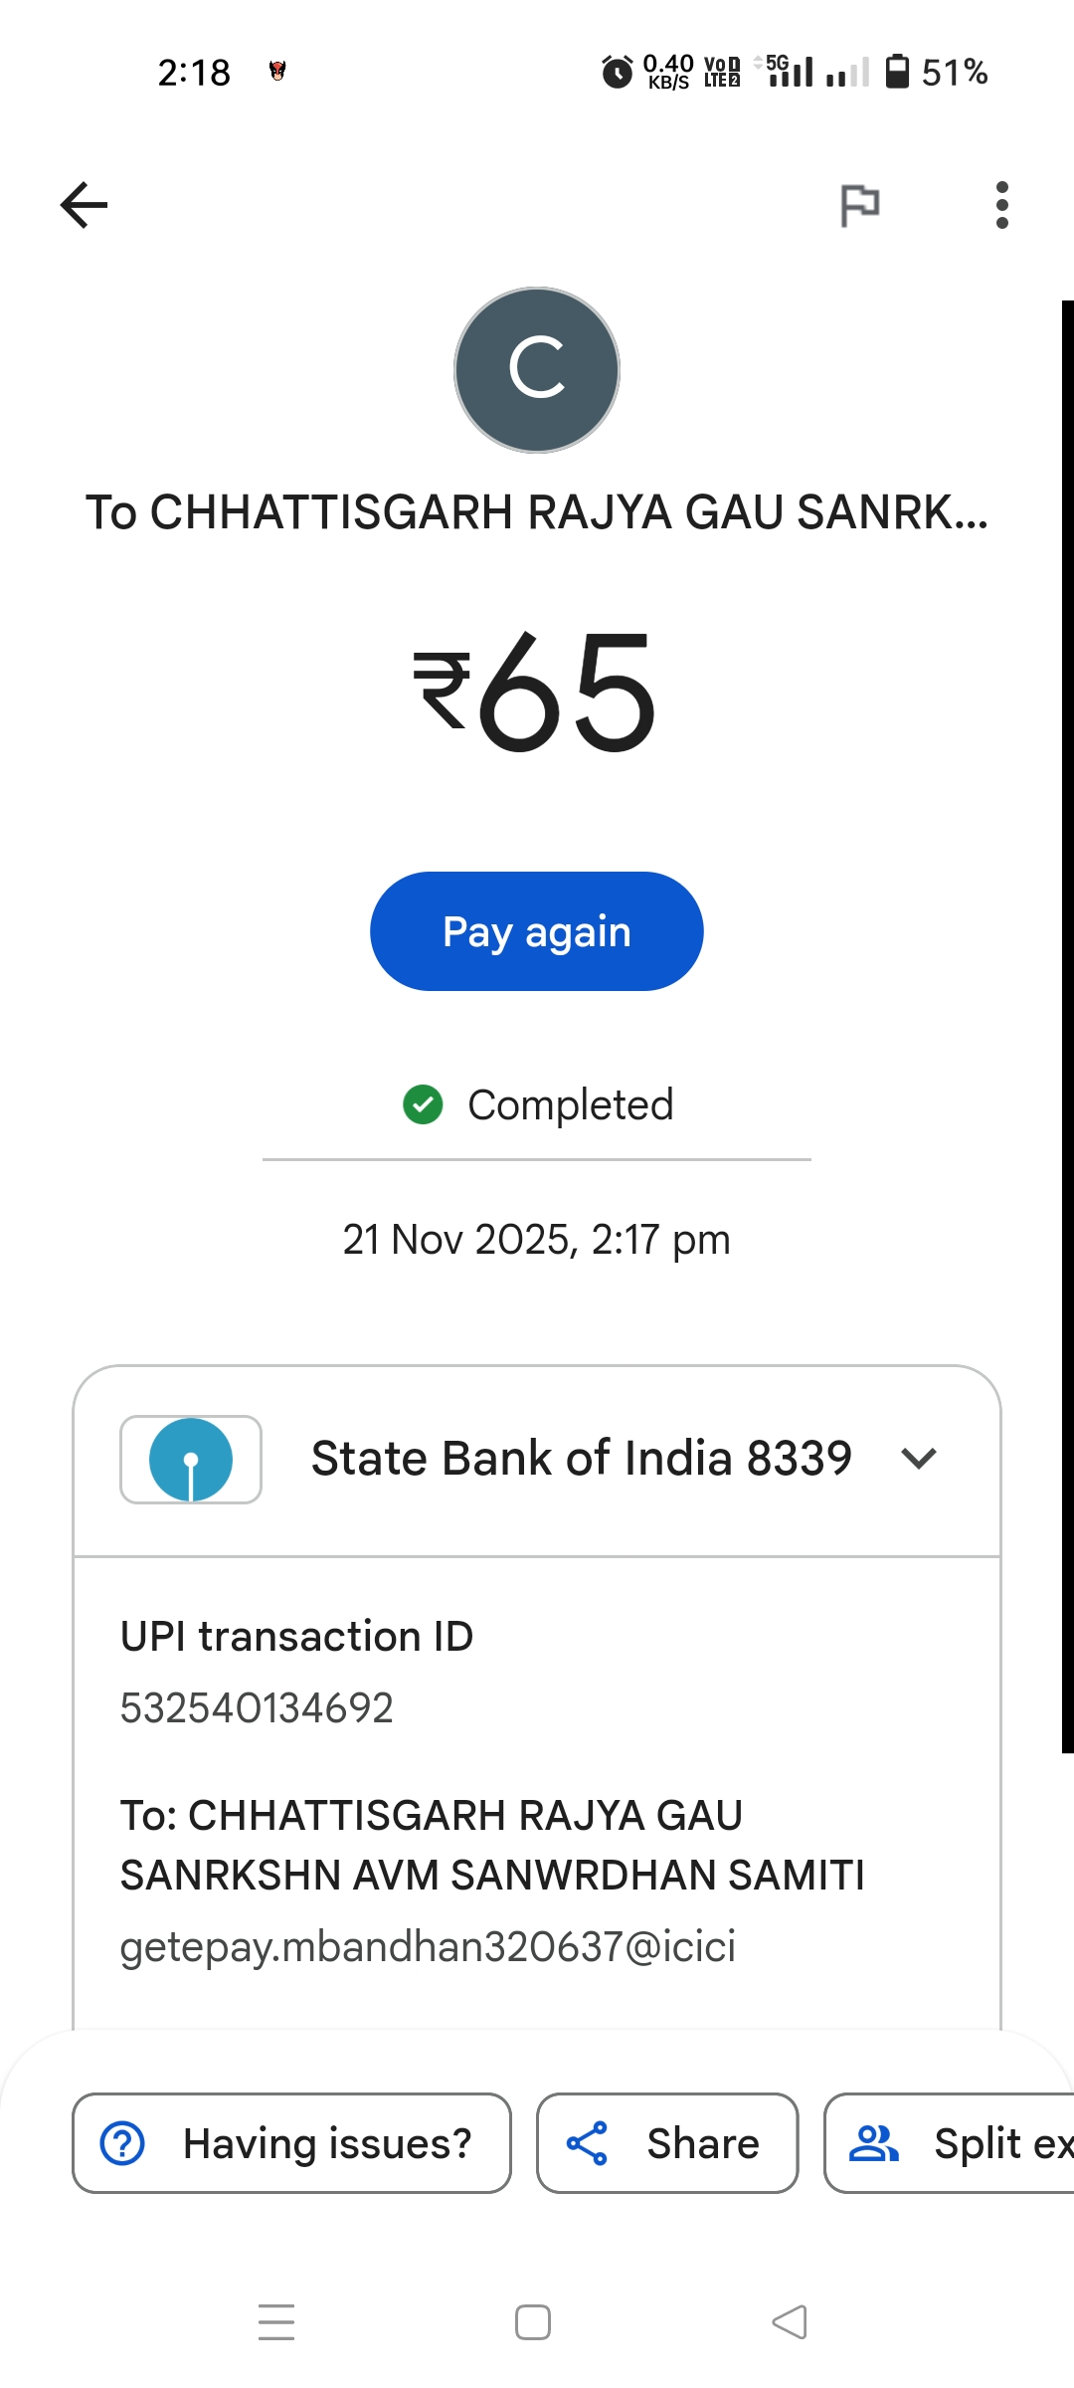Tap the back arrow icon
1074x2388 pixels.
[x=84, y=205]
